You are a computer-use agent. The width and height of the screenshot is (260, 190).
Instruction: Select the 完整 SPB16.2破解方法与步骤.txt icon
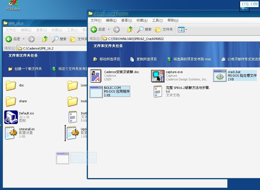(158, 91)
